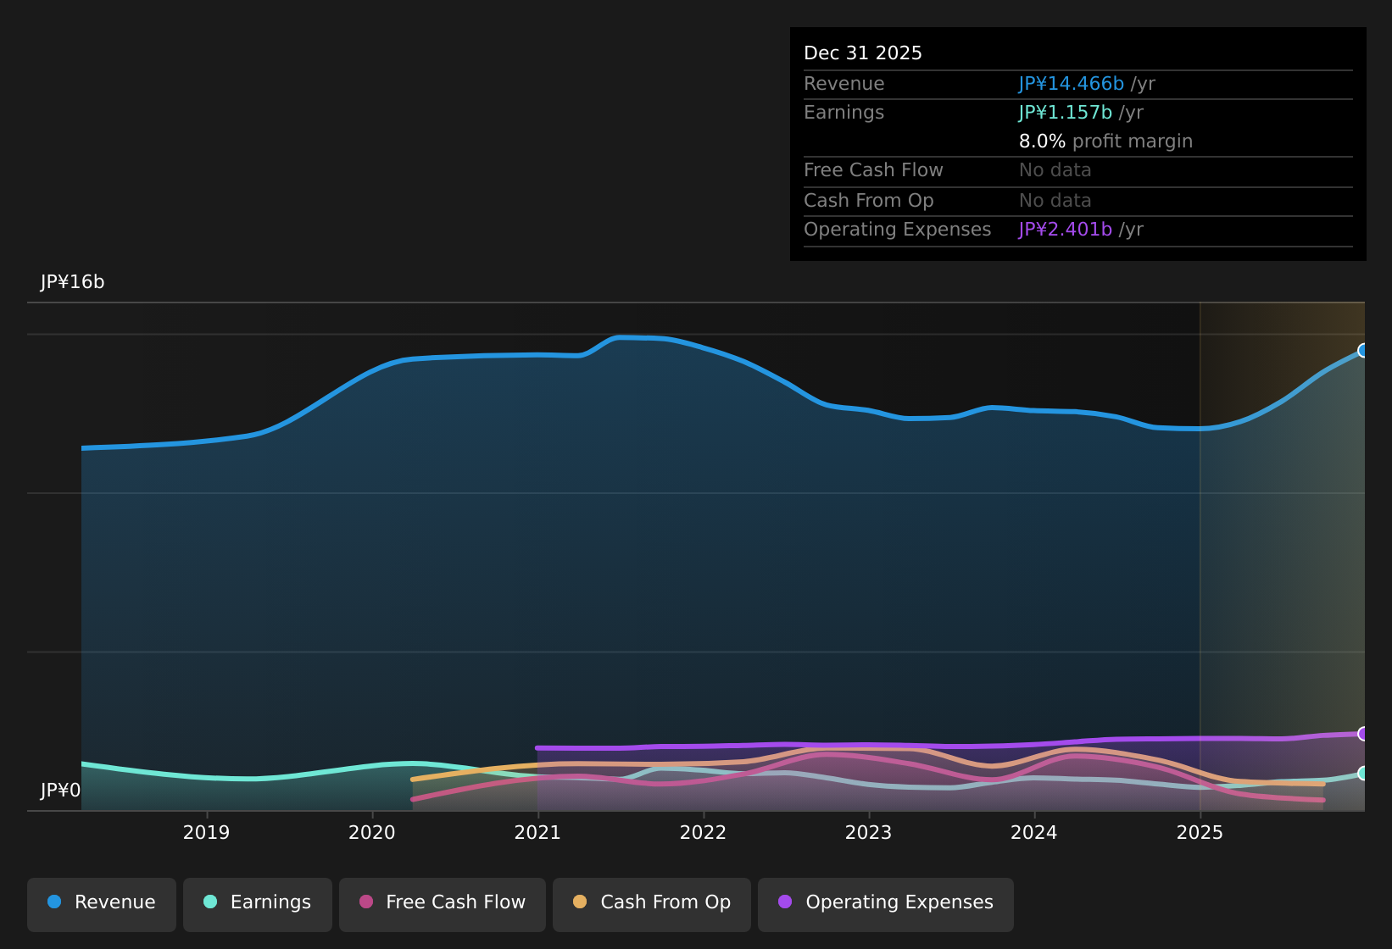
Task: Select the Earnings endpoint marker on the chart
Action: point(1363,772)
